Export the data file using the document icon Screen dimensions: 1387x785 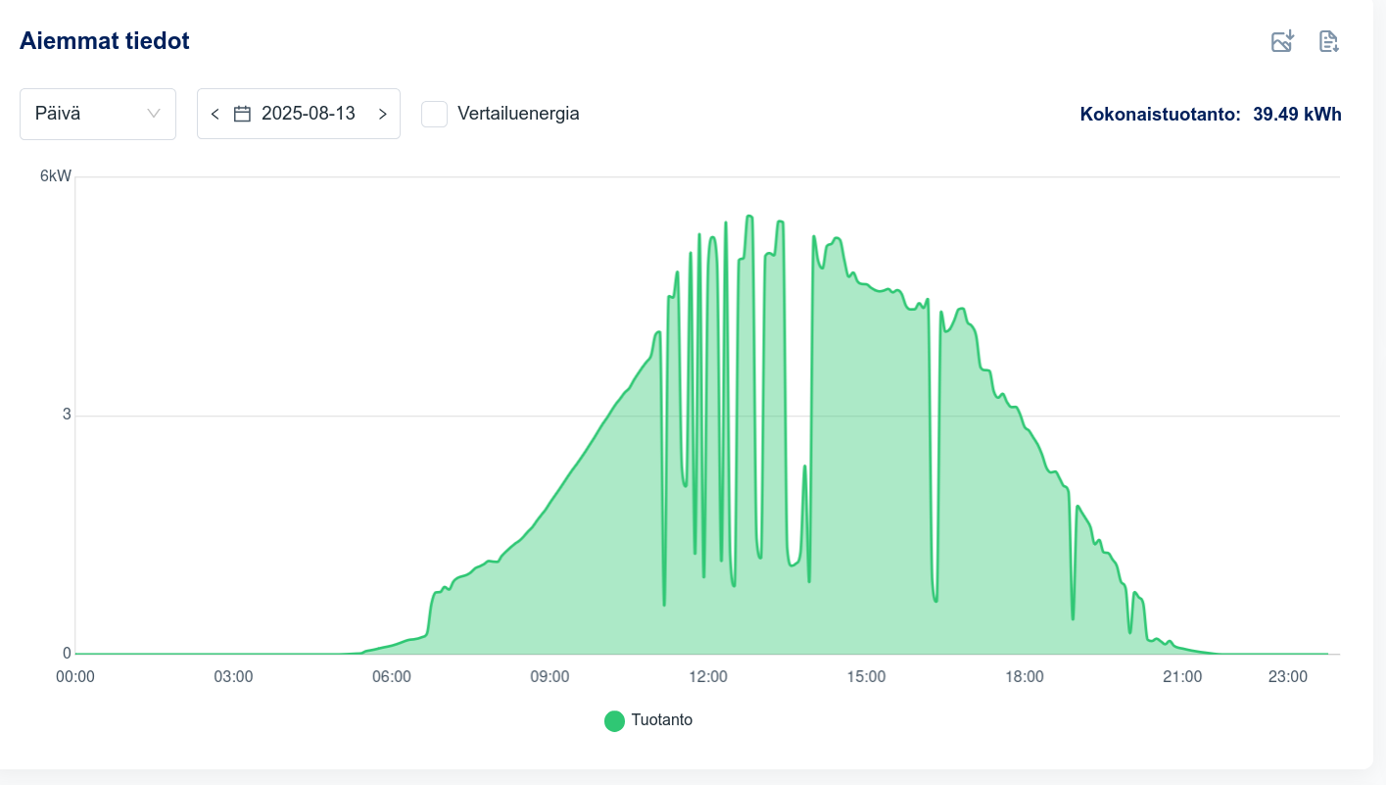coord(1328,41)
